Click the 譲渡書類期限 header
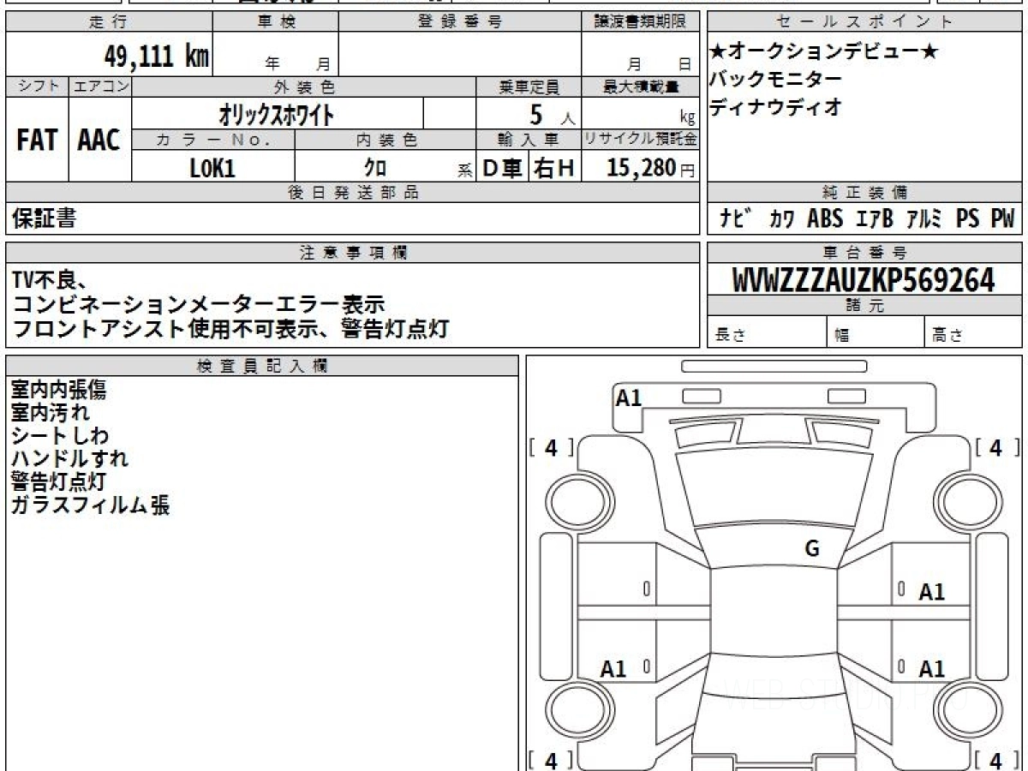Screen dimensions: 1028x771 [641, 22]
